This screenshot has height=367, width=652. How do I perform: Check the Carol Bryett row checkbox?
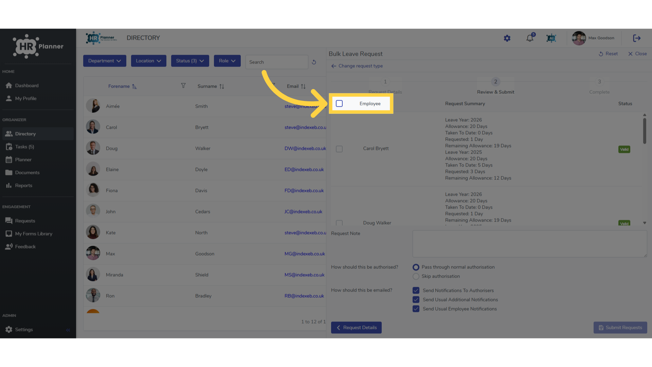(339, 149)
